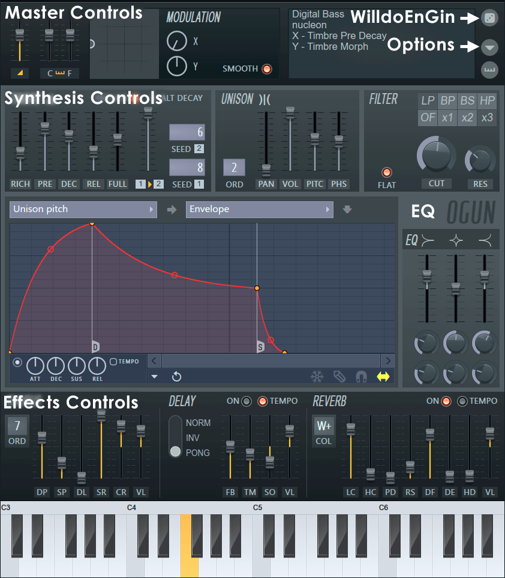Click the FLAT filter button
The image size is (505, 578).
386,171
